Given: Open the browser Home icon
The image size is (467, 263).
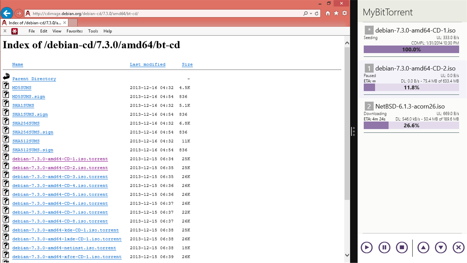Looking at the screenshot, I should [328, 13].
